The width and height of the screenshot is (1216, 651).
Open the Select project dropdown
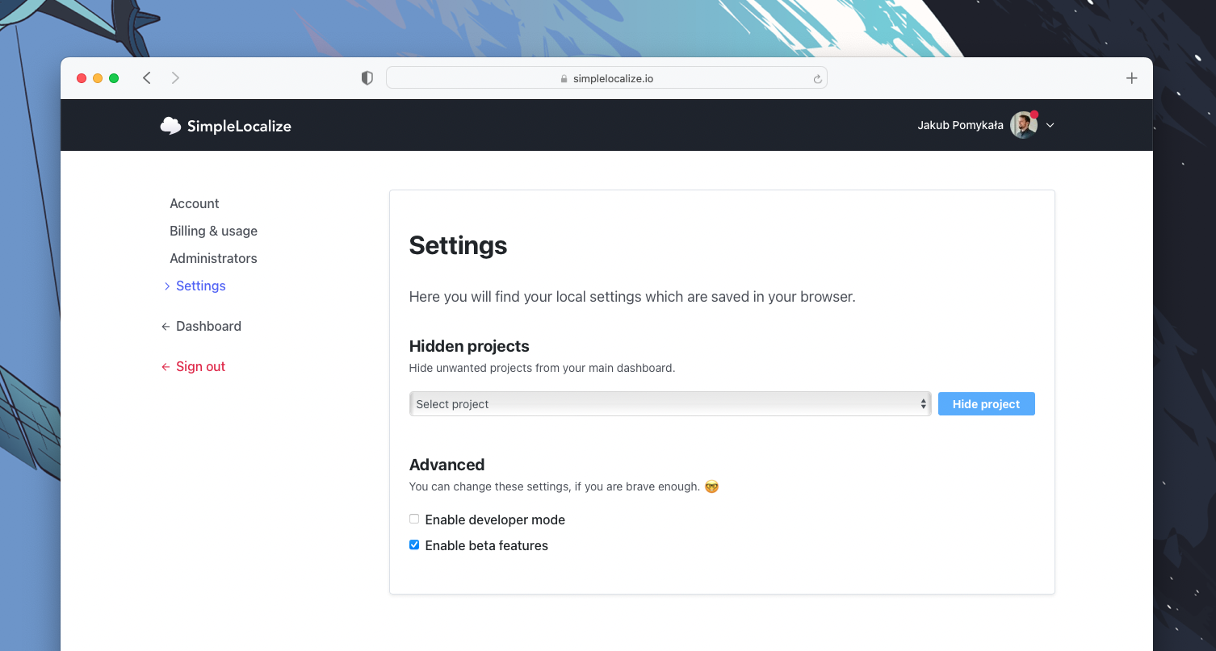click(x=669, y=403)
